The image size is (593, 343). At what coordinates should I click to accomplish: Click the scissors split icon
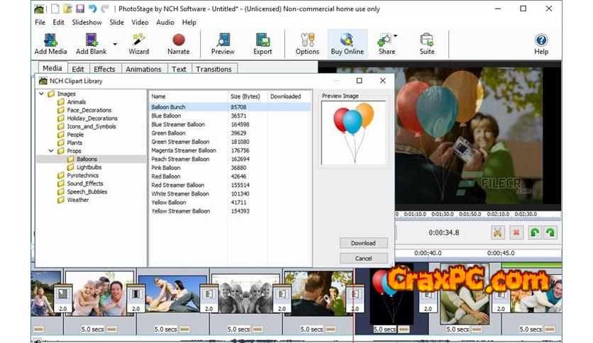pyautogui.click(x=497, y=232)
